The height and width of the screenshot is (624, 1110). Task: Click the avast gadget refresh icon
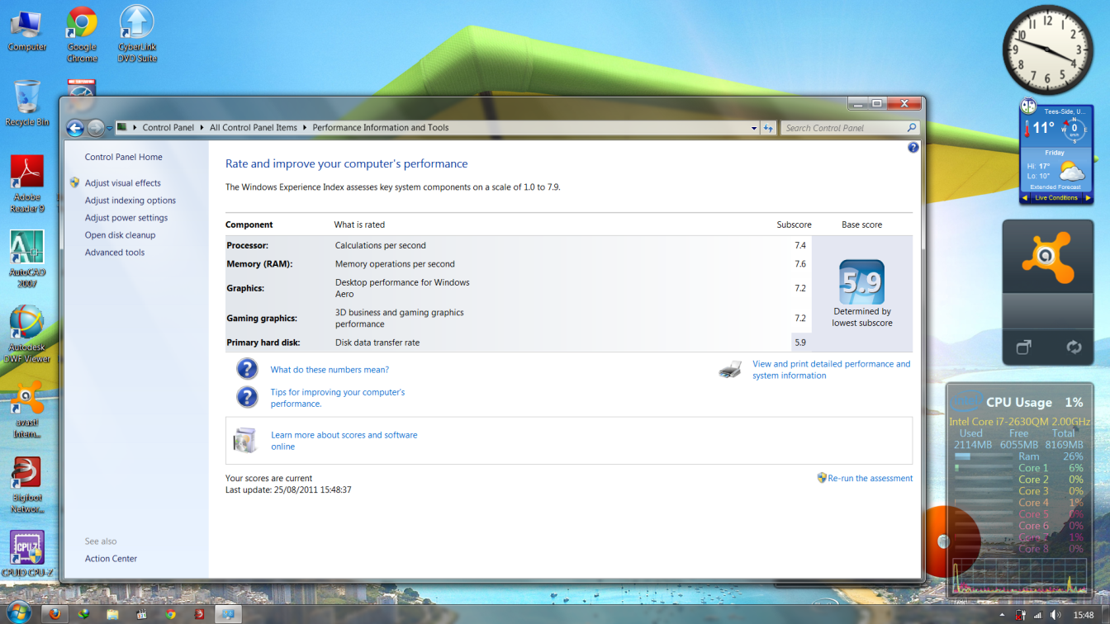[x=1074, y=347]
